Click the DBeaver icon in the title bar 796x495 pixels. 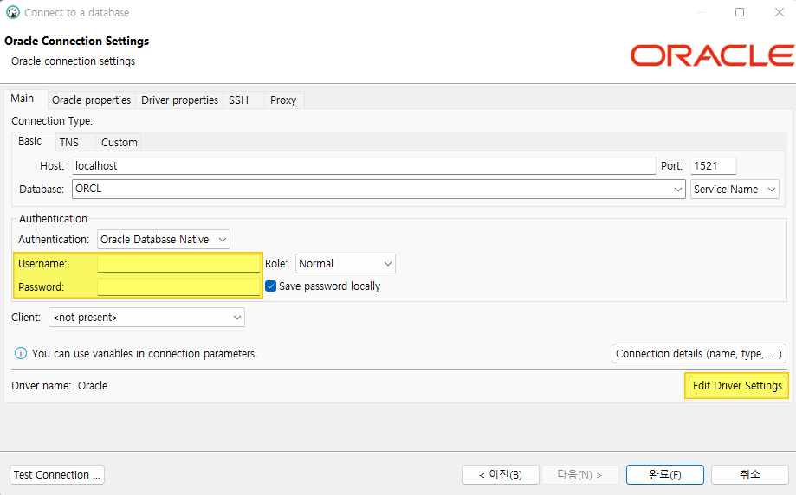point(13,12)
